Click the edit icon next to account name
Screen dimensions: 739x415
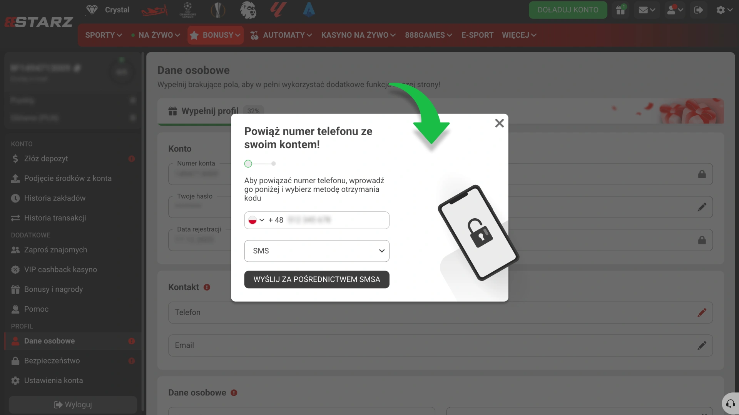tap(77, 68)
